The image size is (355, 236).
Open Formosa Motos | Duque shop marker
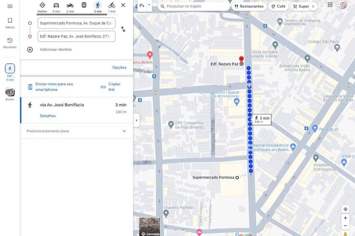[x=237, y=102]
